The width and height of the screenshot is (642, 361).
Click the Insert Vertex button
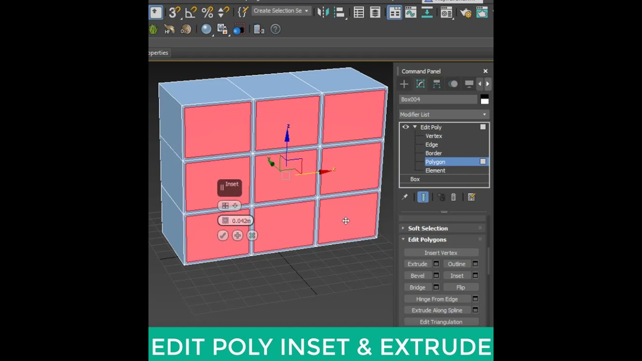(441, 253)
